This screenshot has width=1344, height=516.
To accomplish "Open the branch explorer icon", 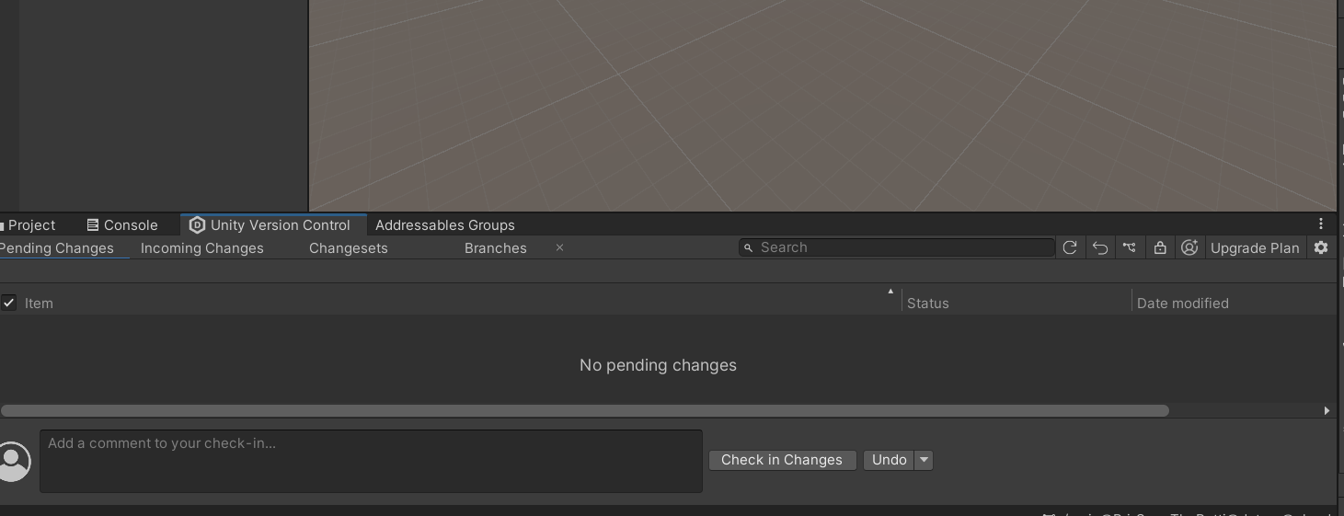I will 1129,247.
